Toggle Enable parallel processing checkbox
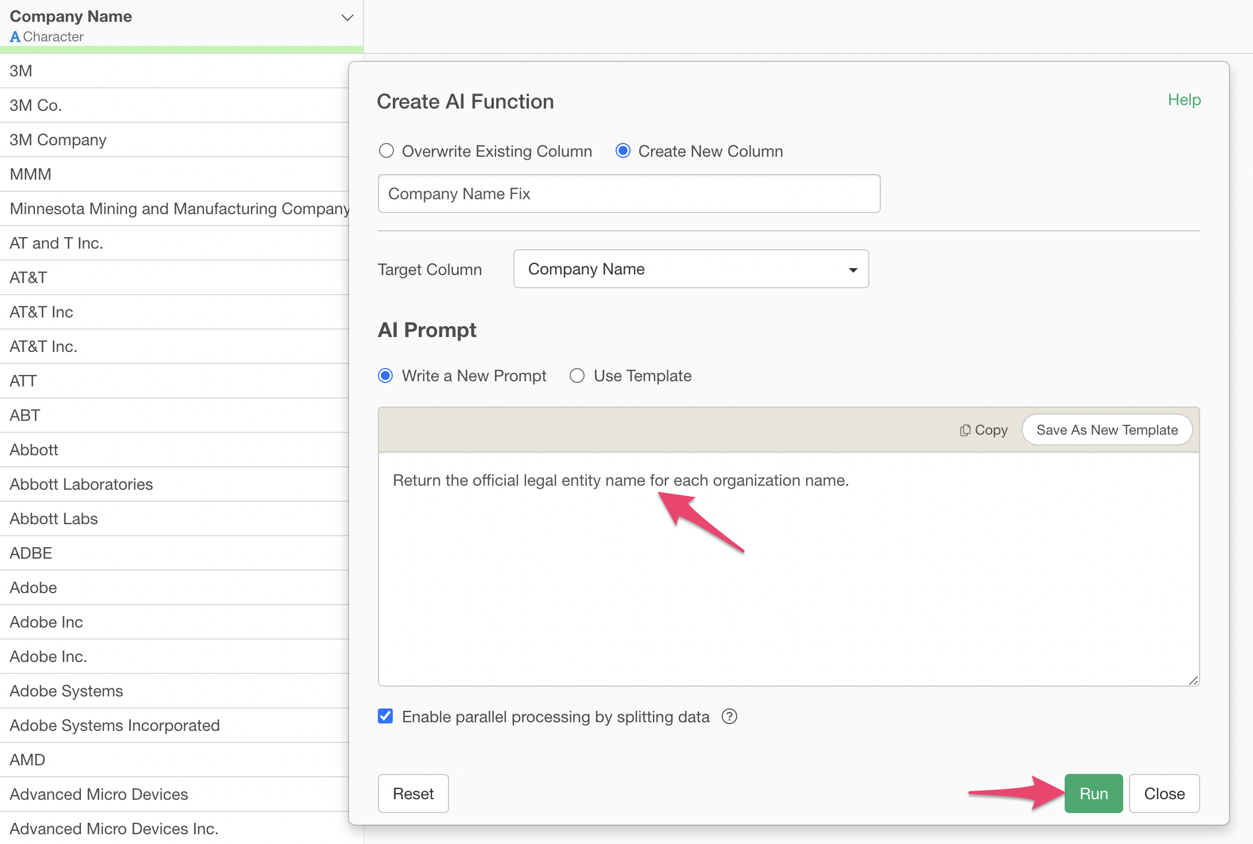Image resolution: width=1253 pixels, height=844 pixels. coord(385,717)
